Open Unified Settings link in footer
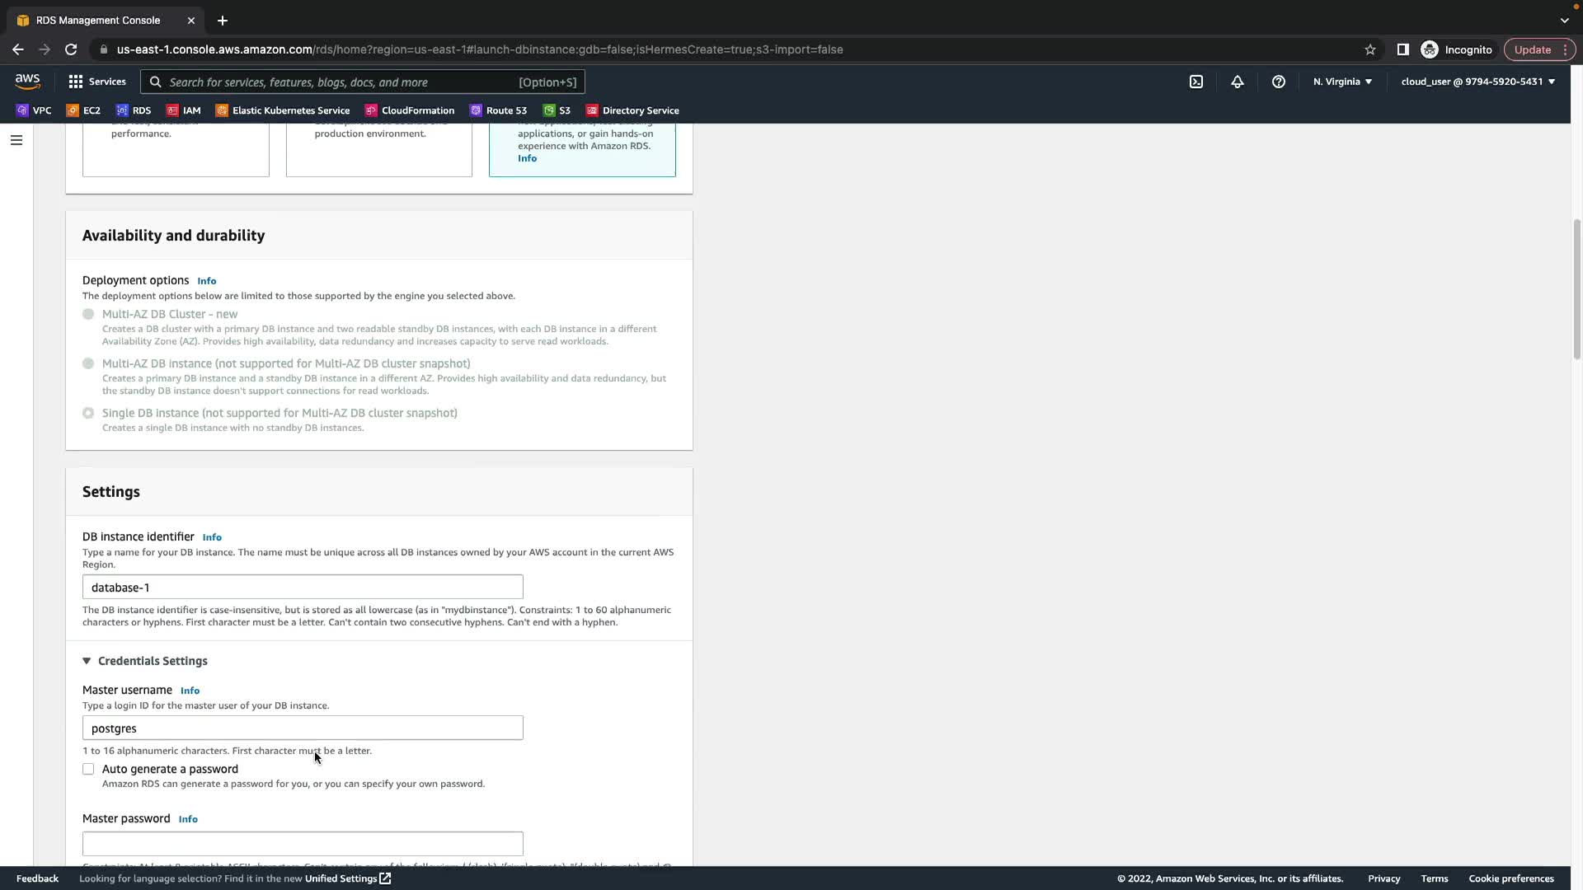This screenshot has width=1583, height=890. click(347, 878)
